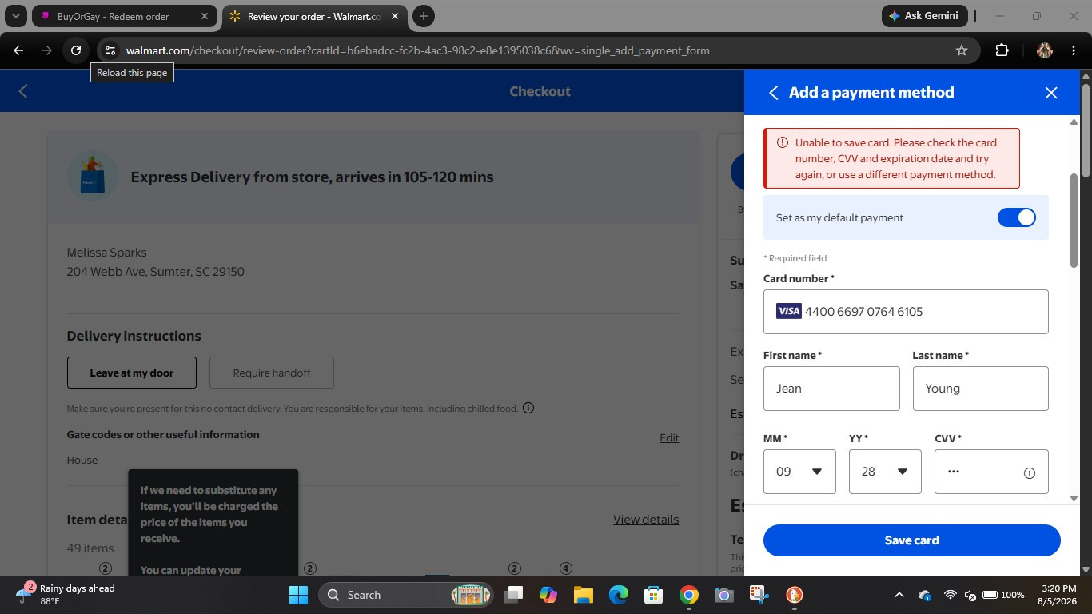Open File Explorer from the taskbar
The width and height of the screenshot is (1092, 614).
pyautogui.click(x=583, y=595)
